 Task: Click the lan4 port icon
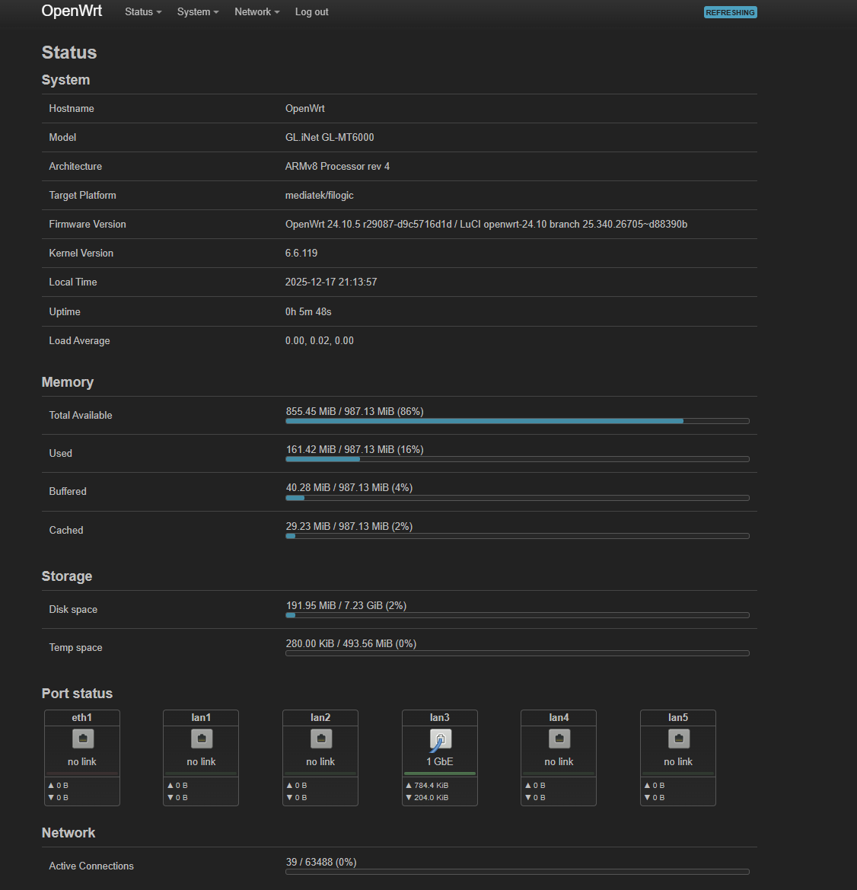[x=559, y=738]
